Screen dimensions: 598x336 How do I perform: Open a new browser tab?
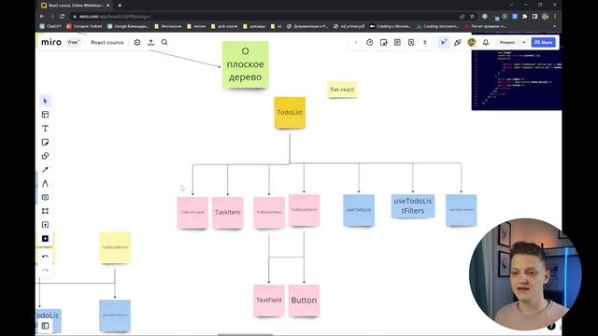click(x=120, y=6)
